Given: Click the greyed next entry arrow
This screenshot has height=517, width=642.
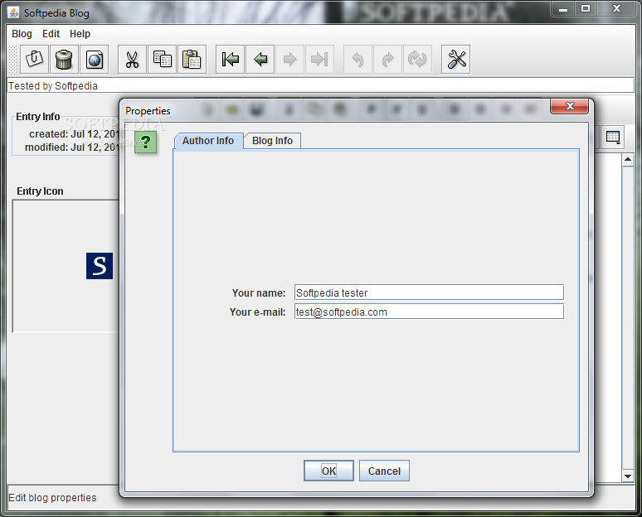Looking at the screenshot, I should (x=289, y=60).
